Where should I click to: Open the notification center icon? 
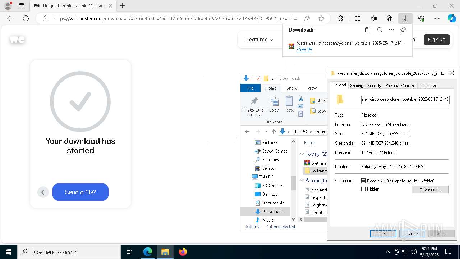[448, 252]
